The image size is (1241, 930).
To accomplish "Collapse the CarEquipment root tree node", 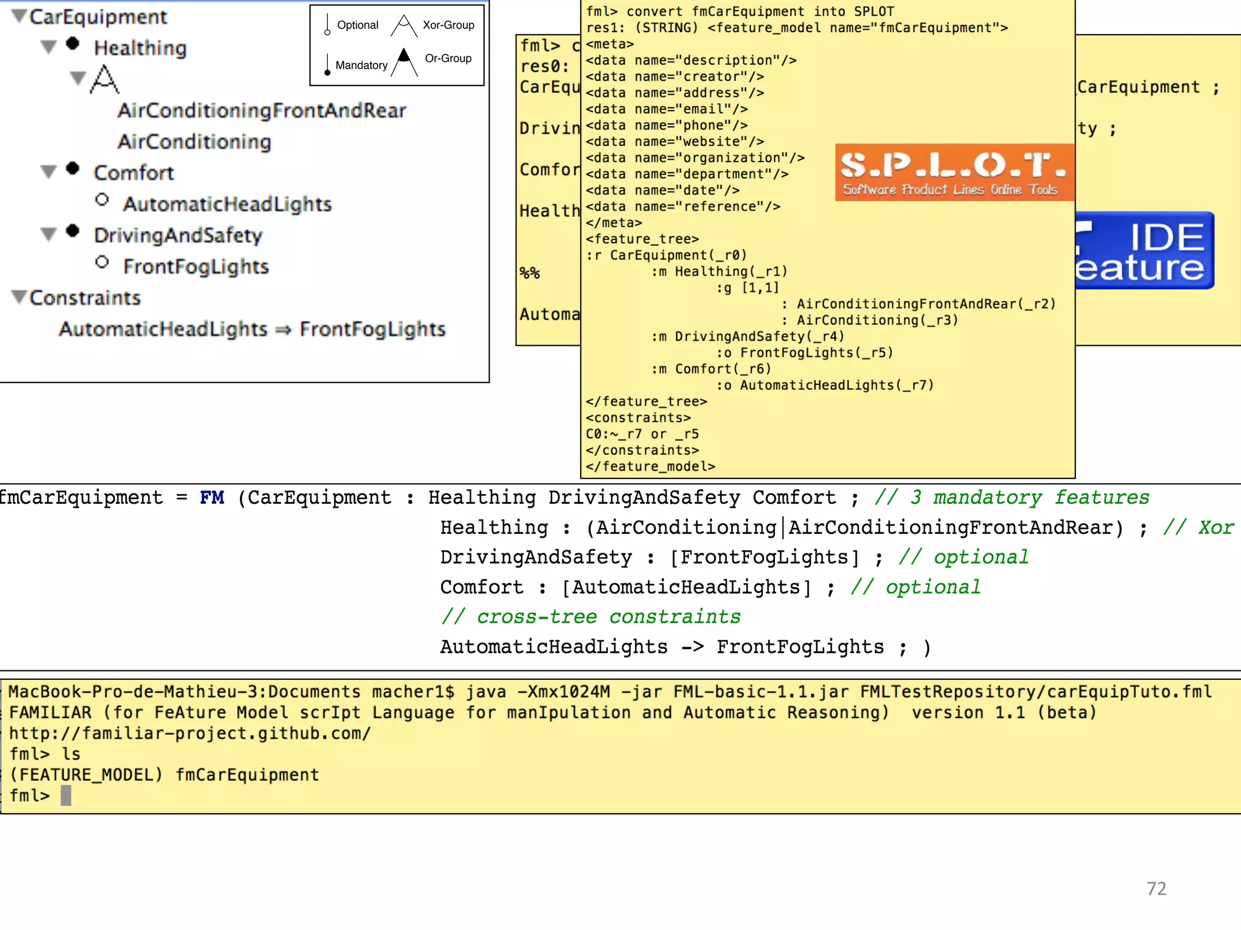I will [19, 16].
